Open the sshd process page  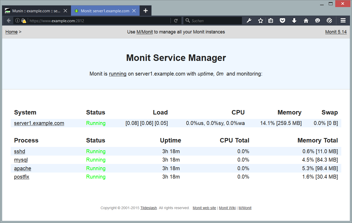(x=20, y=151)
